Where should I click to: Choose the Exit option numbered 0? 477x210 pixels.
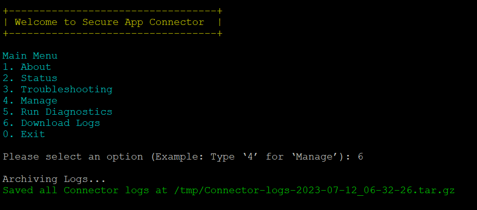[x=24, y=134]
